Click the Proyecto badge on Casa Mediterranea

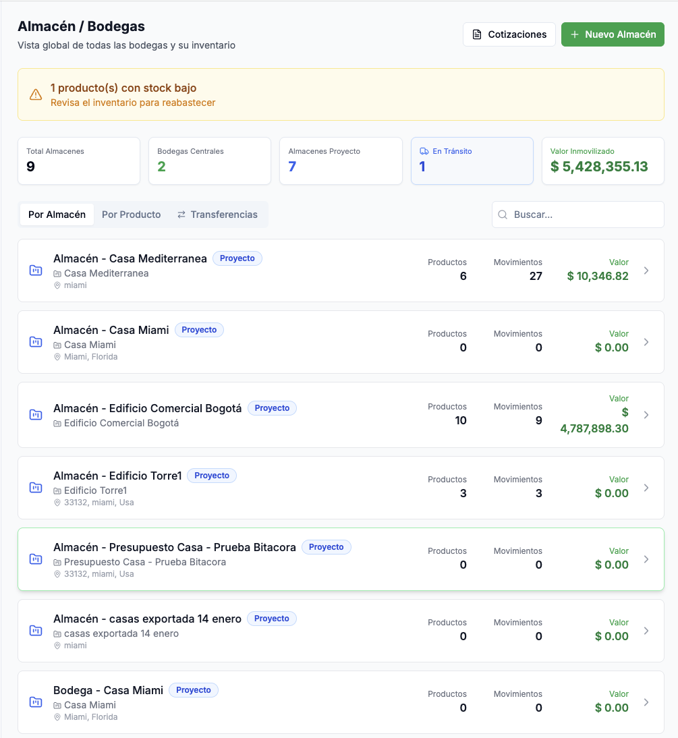pyautogui.click(x=237, y=258)
